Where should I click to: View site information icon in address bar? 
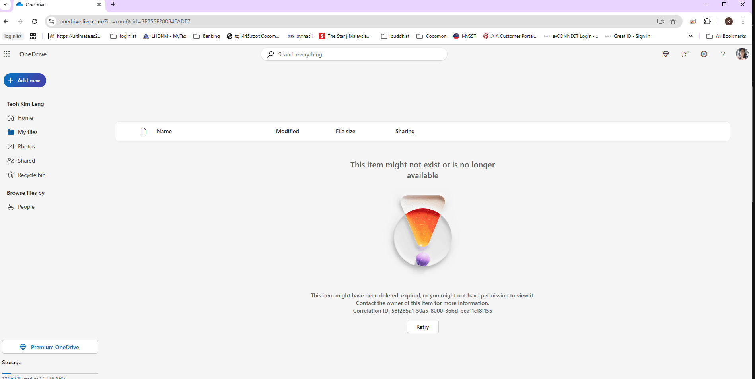point(52,21)
